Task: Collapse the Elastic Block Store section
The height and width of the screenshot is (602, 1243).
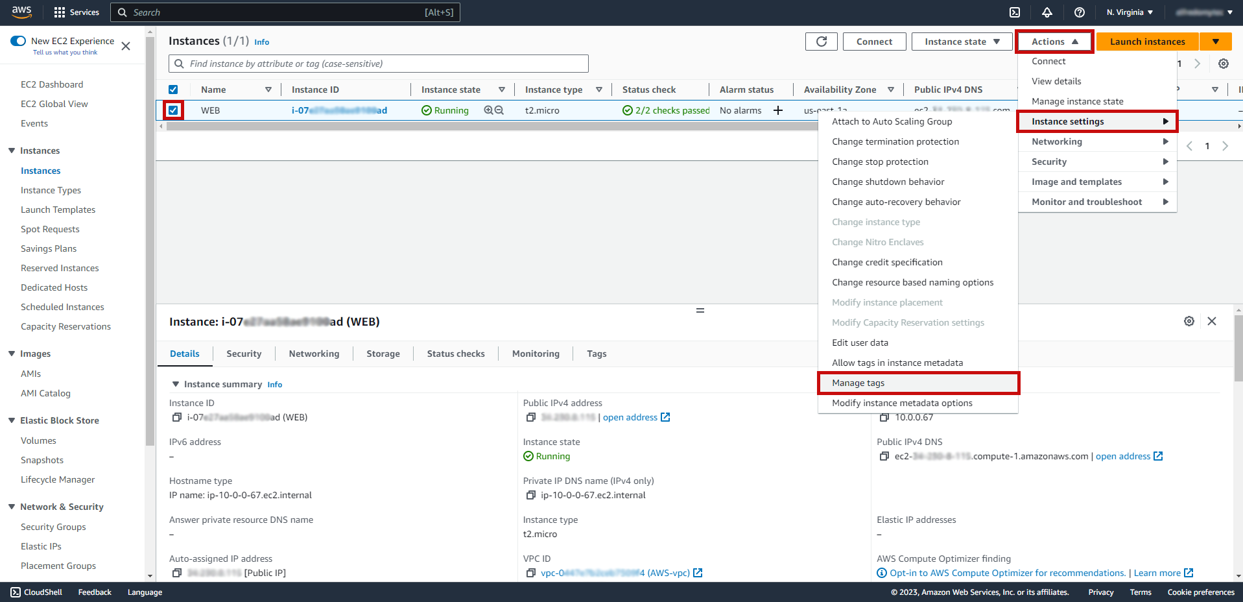Action: click(x=12, y=420)
